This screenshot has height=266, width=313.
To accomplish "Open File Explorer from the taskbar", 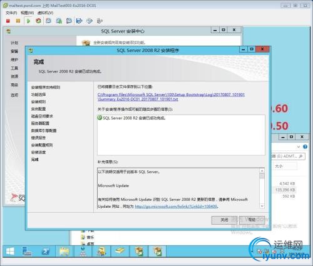I will 64,251.
